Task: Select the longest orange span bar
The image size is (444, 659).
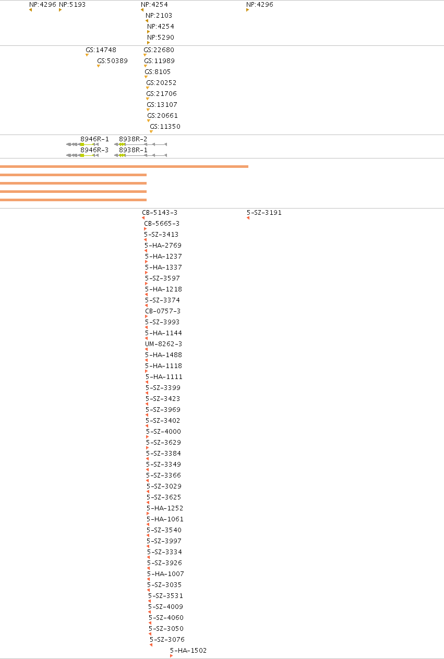Action: tap(124, 167)
